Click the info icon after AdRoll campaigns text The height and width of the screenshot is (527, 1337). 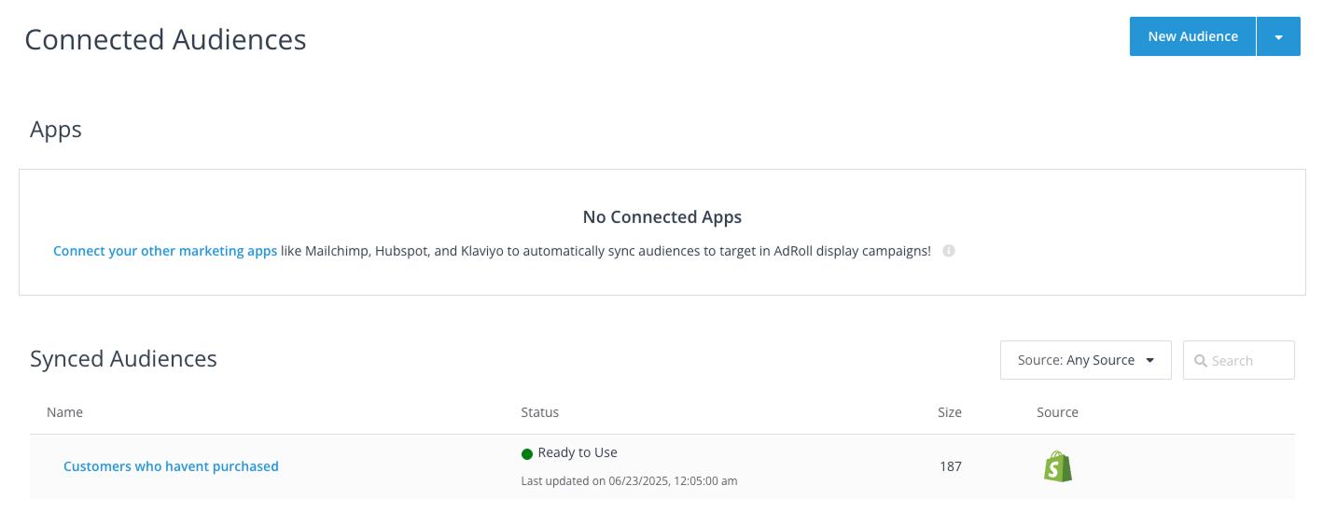949,251
